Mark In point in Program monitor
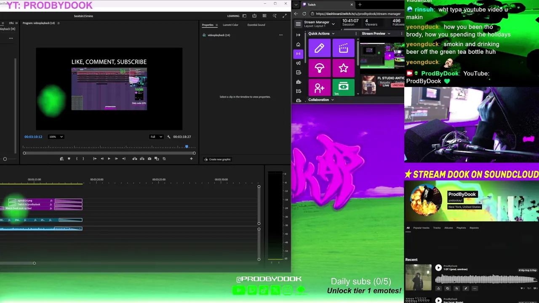The height and width of the screenshot is (303, 539). [77, 159]
